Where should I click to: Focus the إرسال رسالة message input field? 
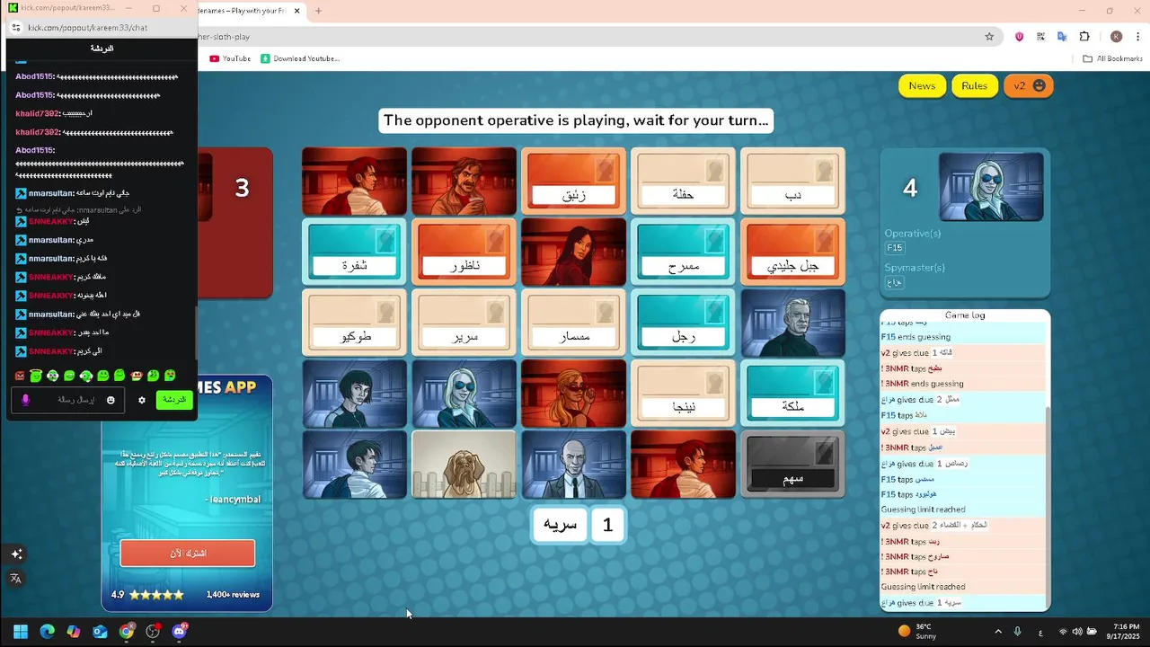pos(68,400)
